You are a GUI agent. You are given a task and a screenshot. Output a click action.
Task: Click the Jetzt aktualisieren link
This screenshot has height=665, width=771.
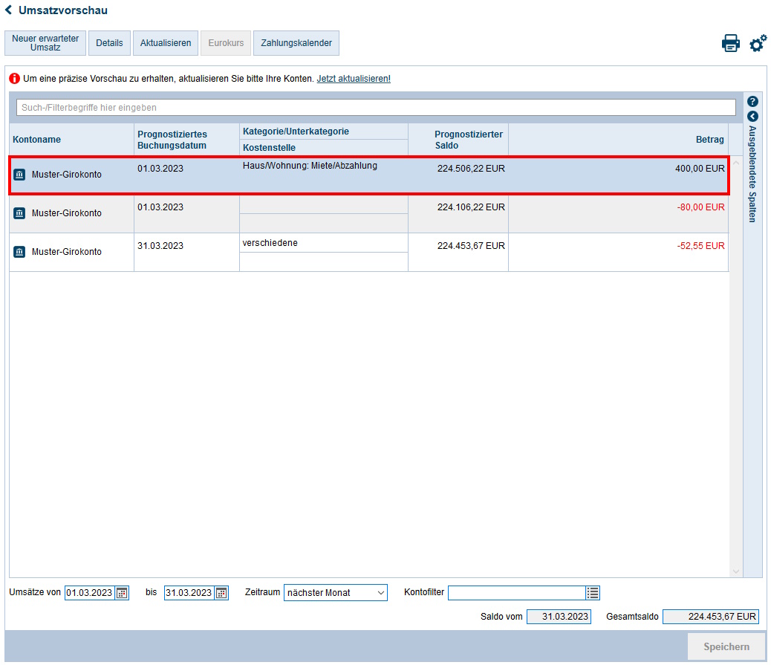coord(353,79)
